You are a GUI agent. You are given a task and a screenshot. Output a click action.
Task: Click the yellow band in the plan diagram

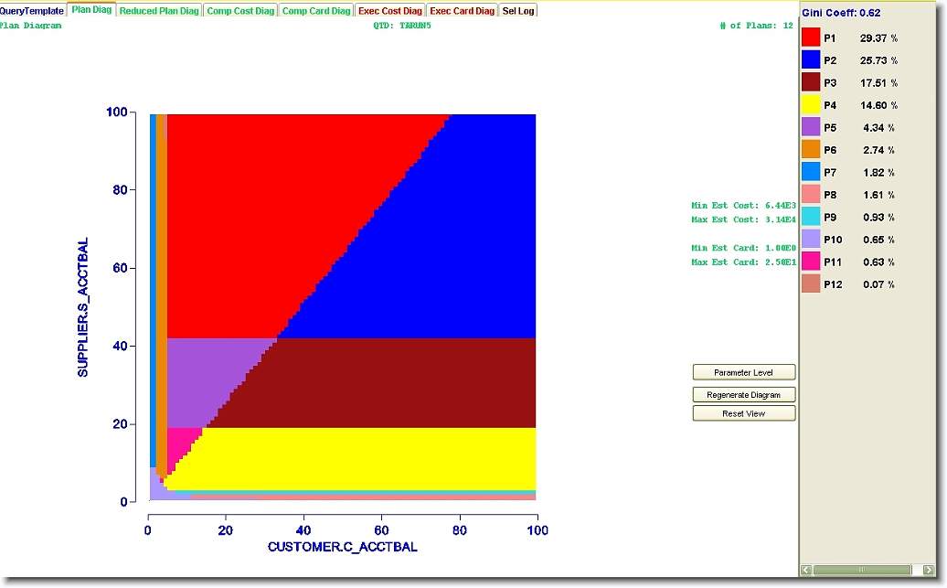tap(362, 459)
